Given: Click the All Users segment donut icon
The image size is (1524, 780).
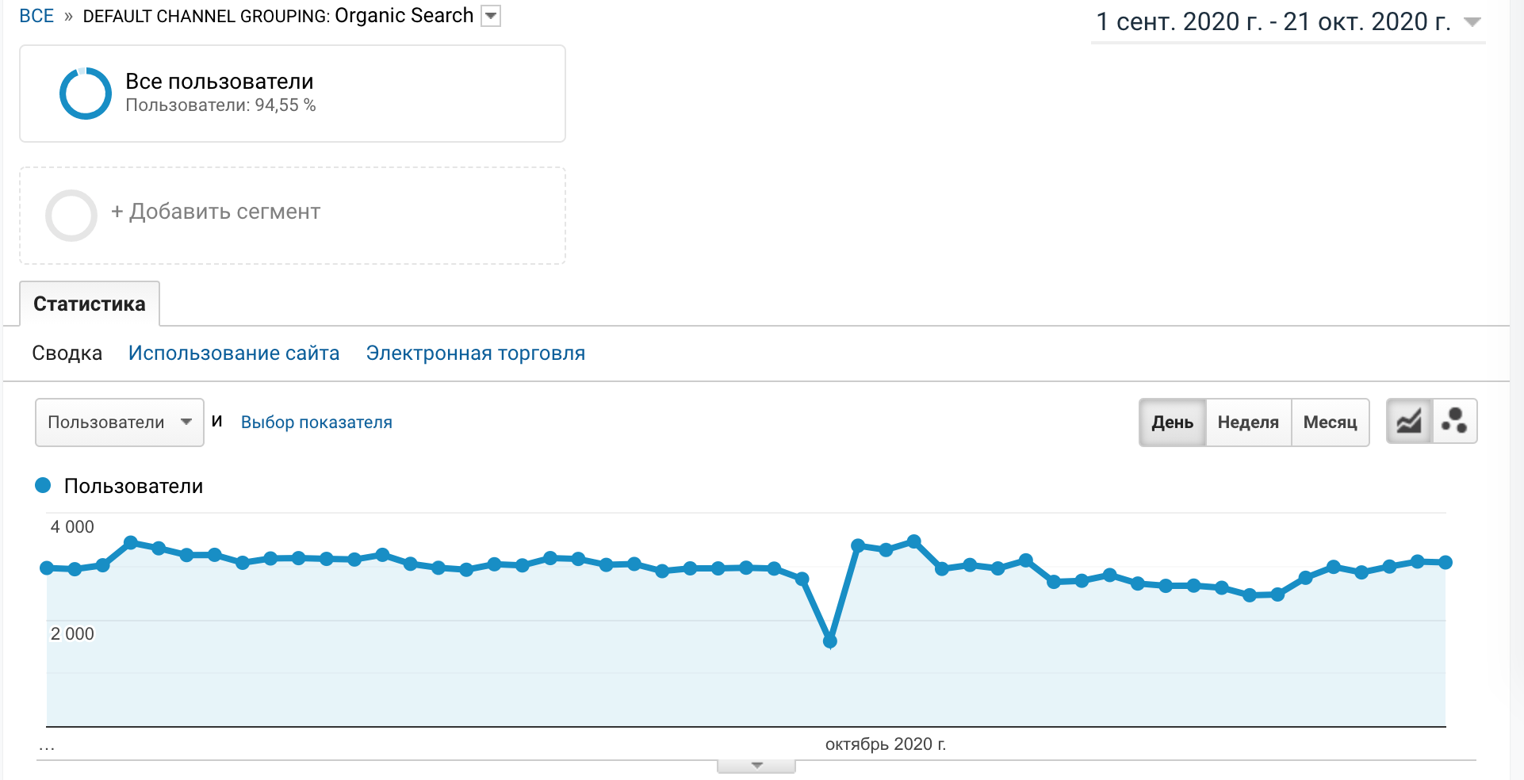Looking at the screenshot, I should [86, 94].
